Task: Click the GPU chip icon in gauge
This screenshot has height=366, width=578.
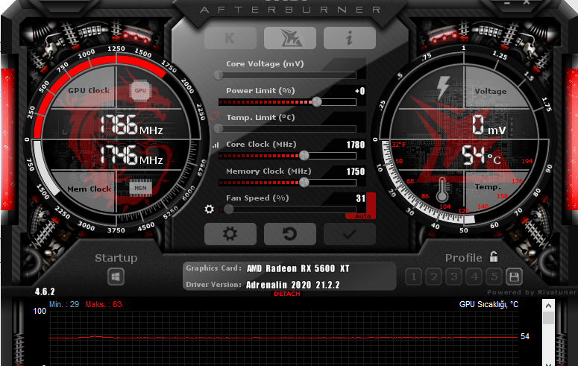Action: (140, 90)
